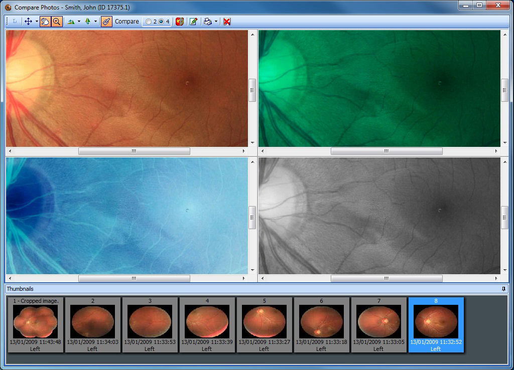The width and height of the screenshot is (514, 370).
Task: Click the Compare label in toolbar
Action: (x=127, y=22)
